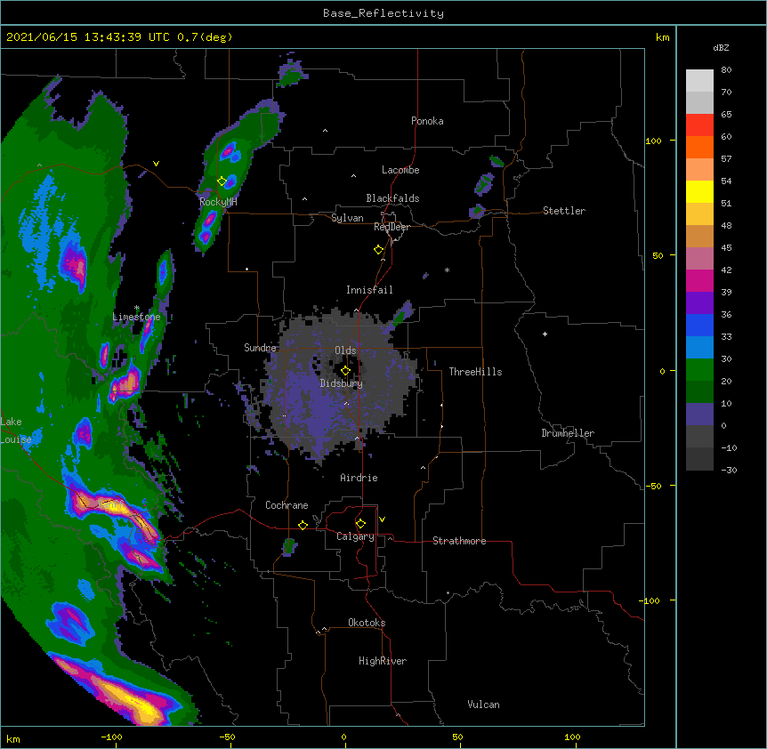Image resolution: width=767 pixels, height=749 pixels.
Task: Click the 80 value on dBZ scale
Action: 726,70
